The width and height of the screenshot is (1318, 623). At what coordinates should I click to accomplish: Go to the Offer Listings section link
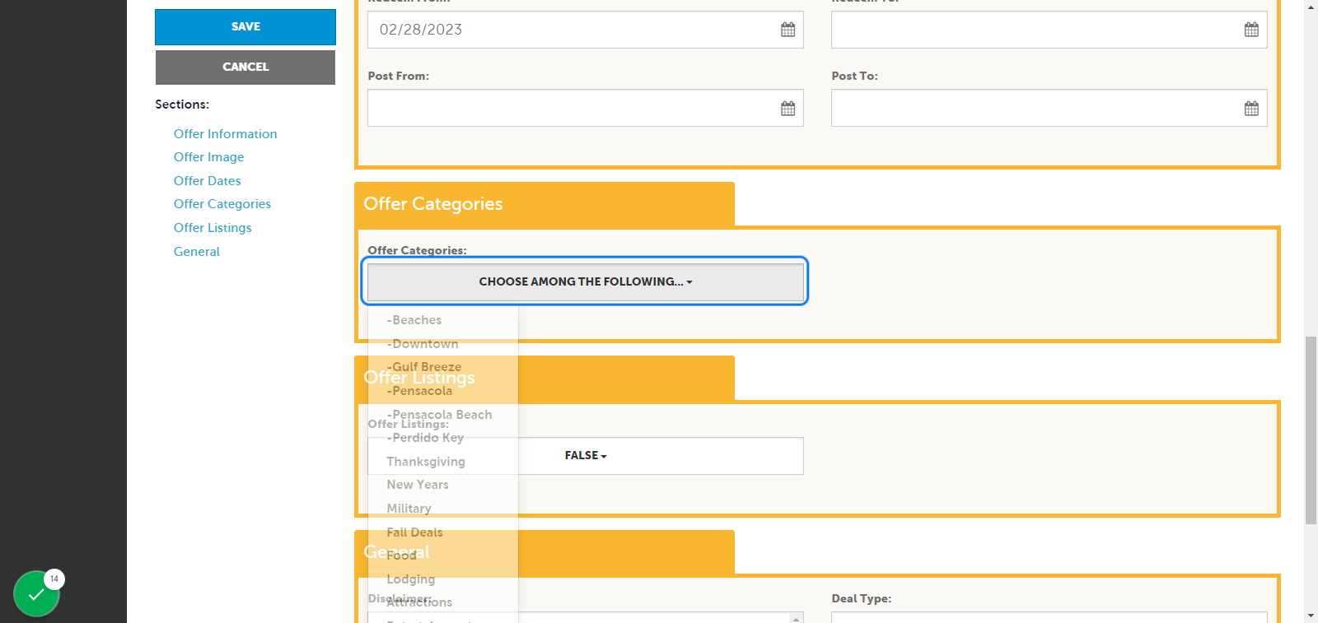point(213,228)
